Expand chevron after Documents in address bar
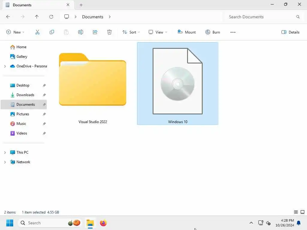This screenshot has width=307, height=230. click(x=110, y=17)
